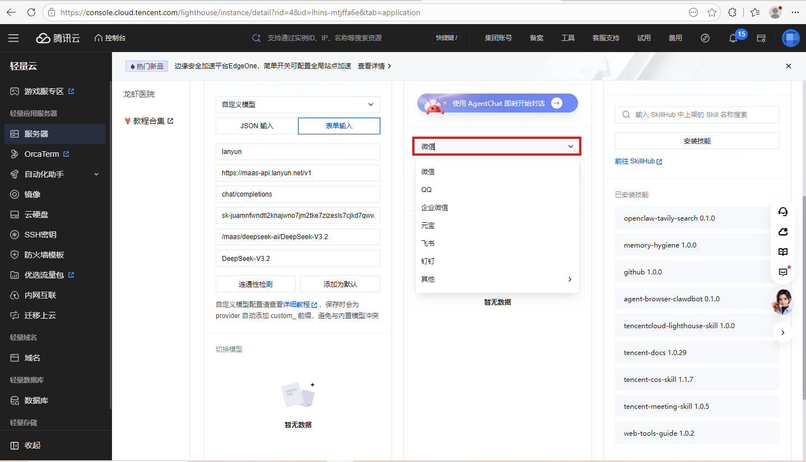Click 添加为默认 button
Screen dimensions: 806x462
[341, 284]
